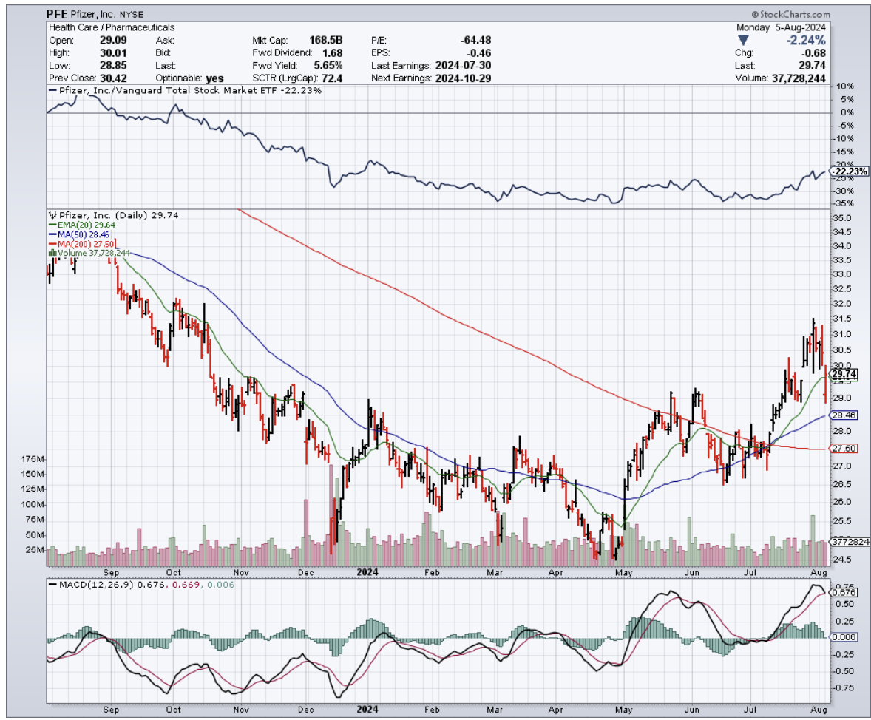The width and height of the screenshot is (871, 720).
Task: Click the -22.23% relative performance axis tag
Action: pos(845,171)
